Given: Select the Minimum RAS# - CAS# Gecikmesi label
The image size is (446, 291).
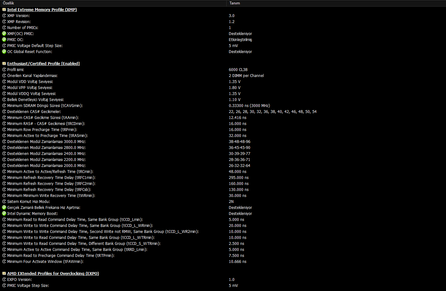Looking at the screenshot, I should 46,124.
